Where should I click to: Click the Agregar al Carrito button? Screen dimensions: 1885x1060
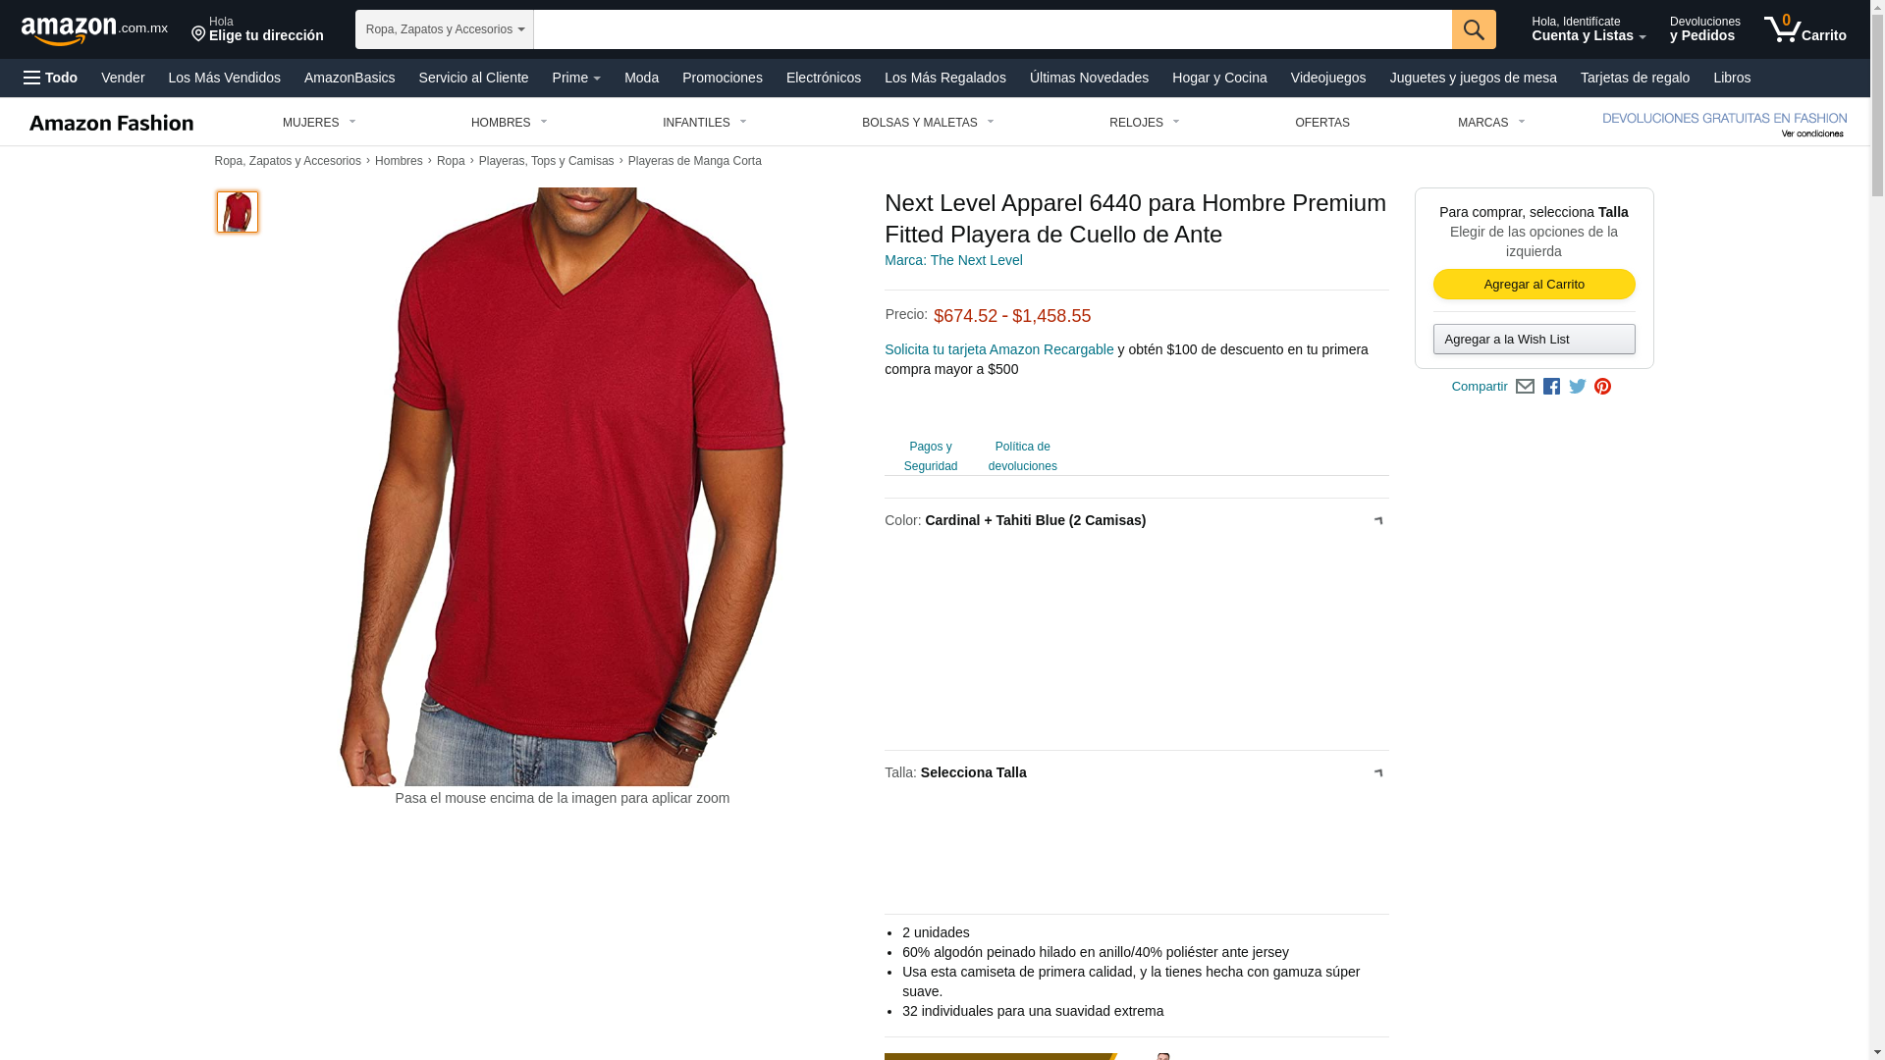tap(1534, 285)
